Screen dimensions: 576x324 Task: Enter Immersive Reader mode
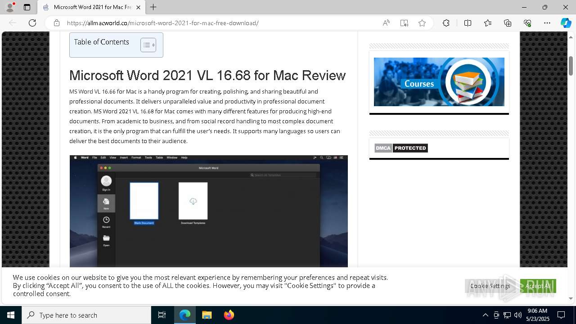point(404,23)
